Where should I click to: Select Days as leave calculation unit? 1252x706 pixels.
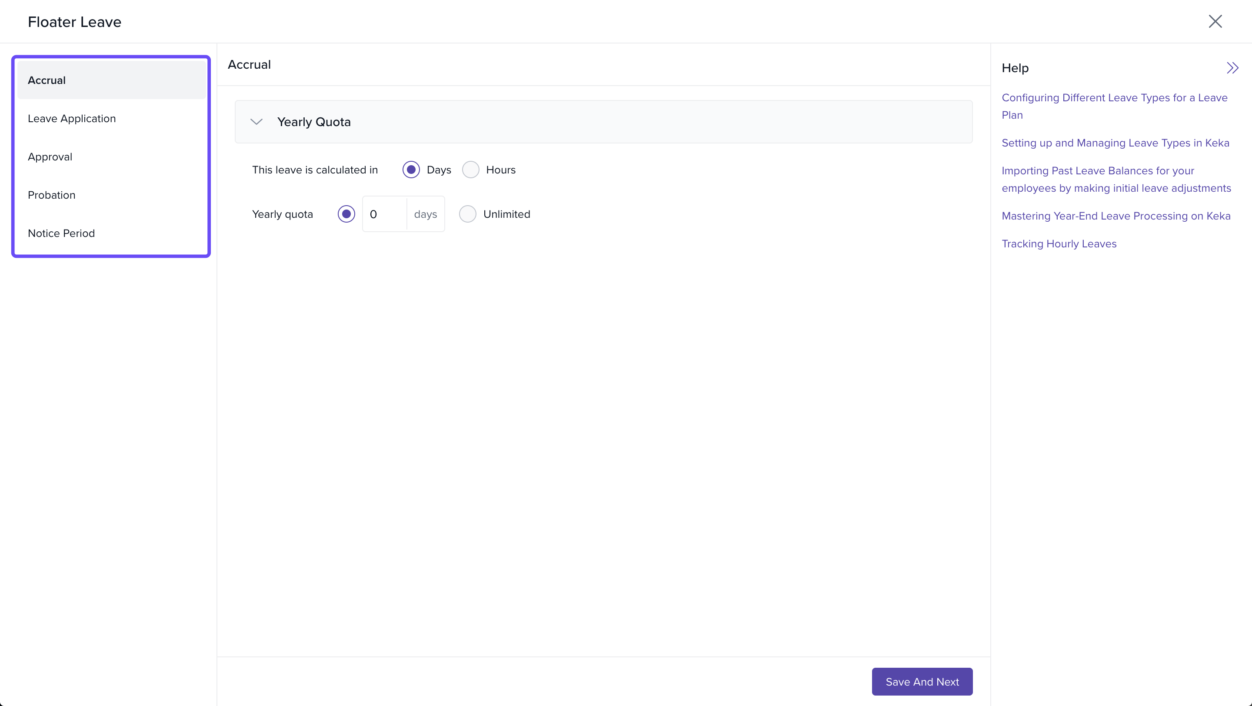click(x=411, y=170)
